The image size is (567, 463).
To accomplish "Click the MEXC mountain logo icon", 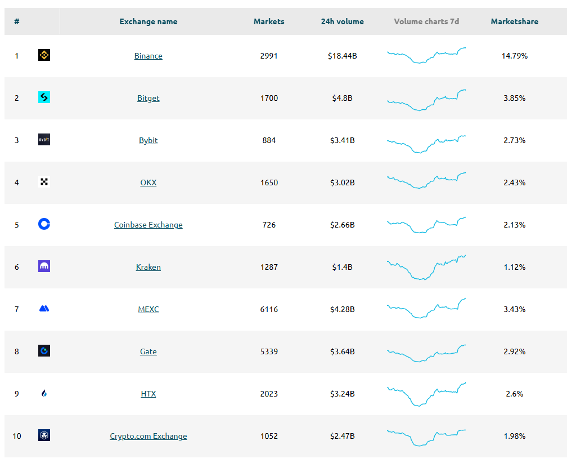I will [44, 309].
